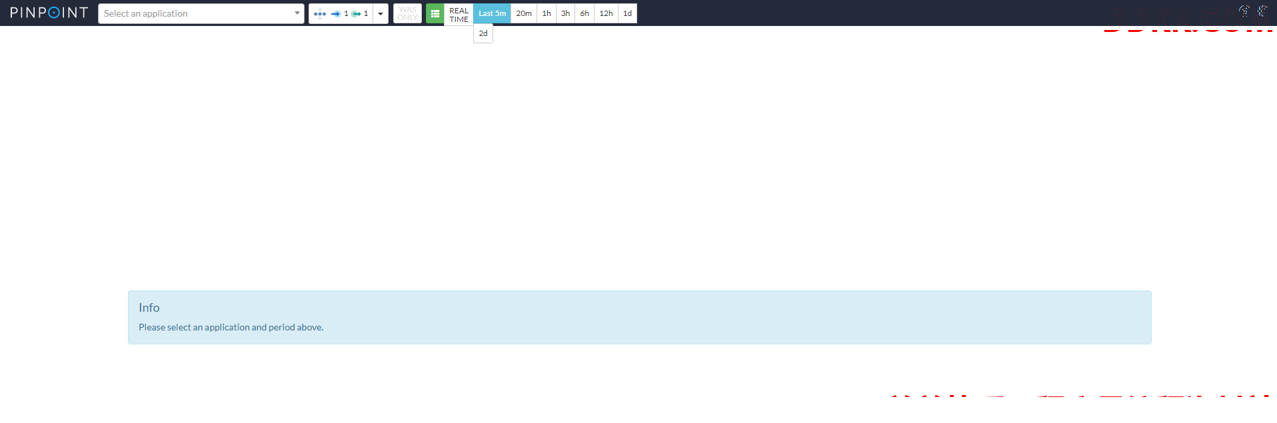
Task: Open the inbound/outbound depth dropdown caret
Action: tap(381, 13)
